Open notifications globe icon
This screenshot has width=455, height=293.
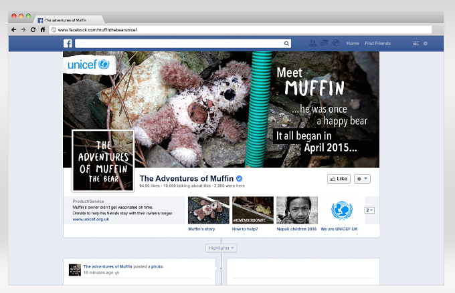point(336,43)
